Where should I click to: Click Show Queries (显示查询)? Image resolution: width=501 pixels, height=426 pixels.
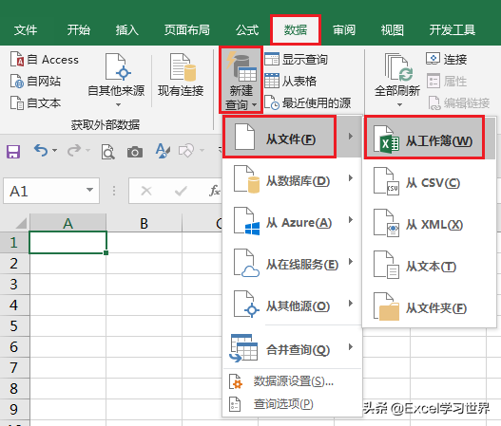[297, 60]
